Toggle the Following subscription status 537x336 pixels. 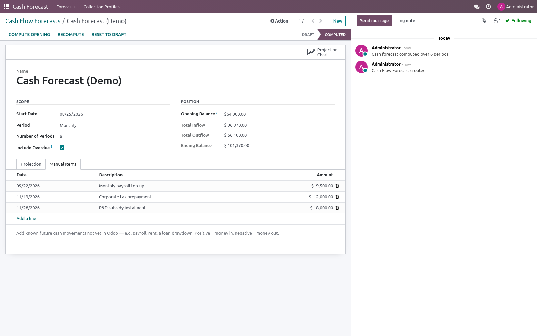point(518,21)
